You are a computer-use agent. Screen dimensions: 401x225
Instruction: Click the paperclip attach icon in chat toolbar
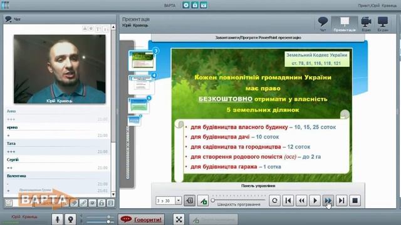tap(83, 203)
